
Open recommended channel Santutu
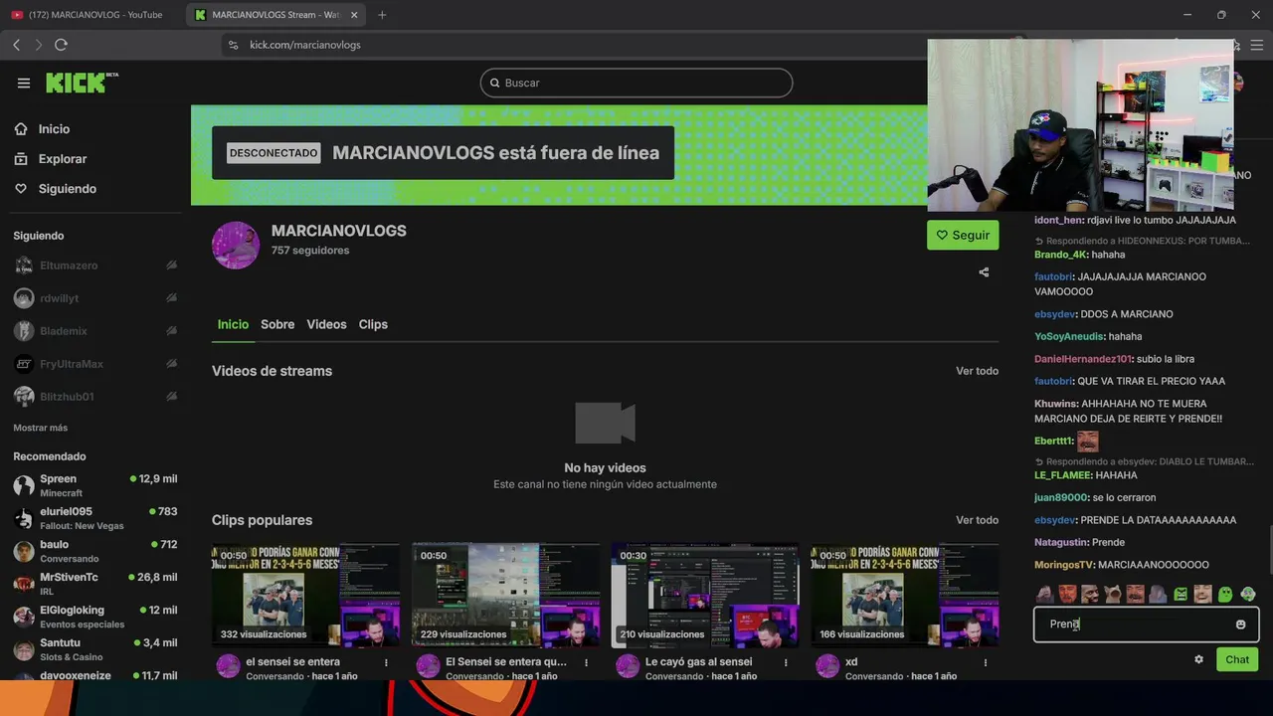pos(95,649)
